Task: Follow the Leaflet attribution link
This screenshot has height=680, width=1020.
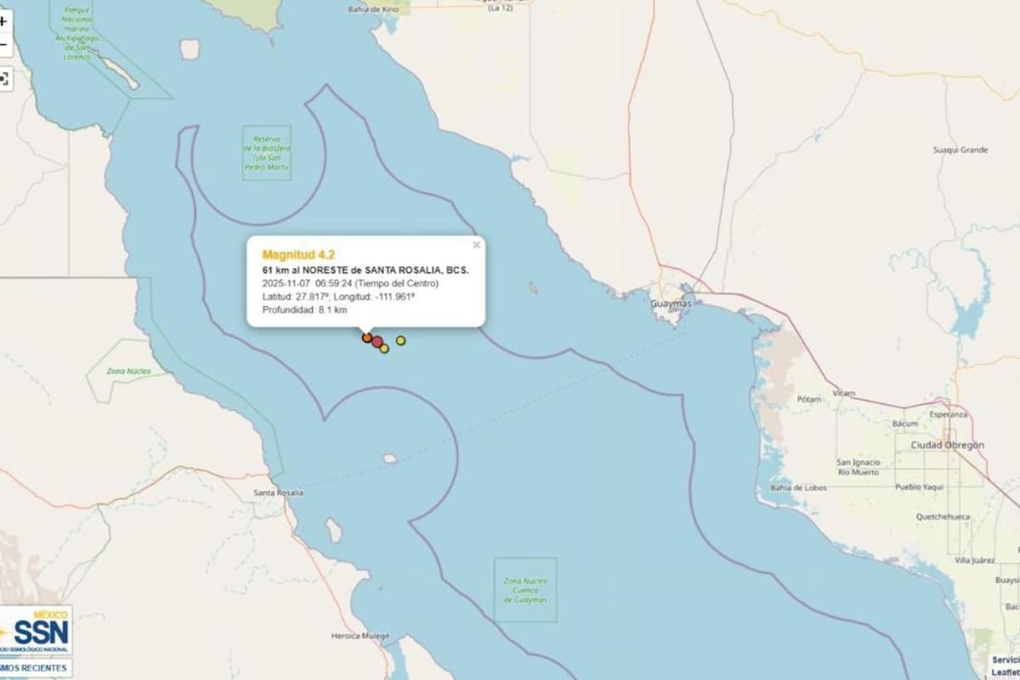Action: pyautogui.click(x=1006, y=671)
